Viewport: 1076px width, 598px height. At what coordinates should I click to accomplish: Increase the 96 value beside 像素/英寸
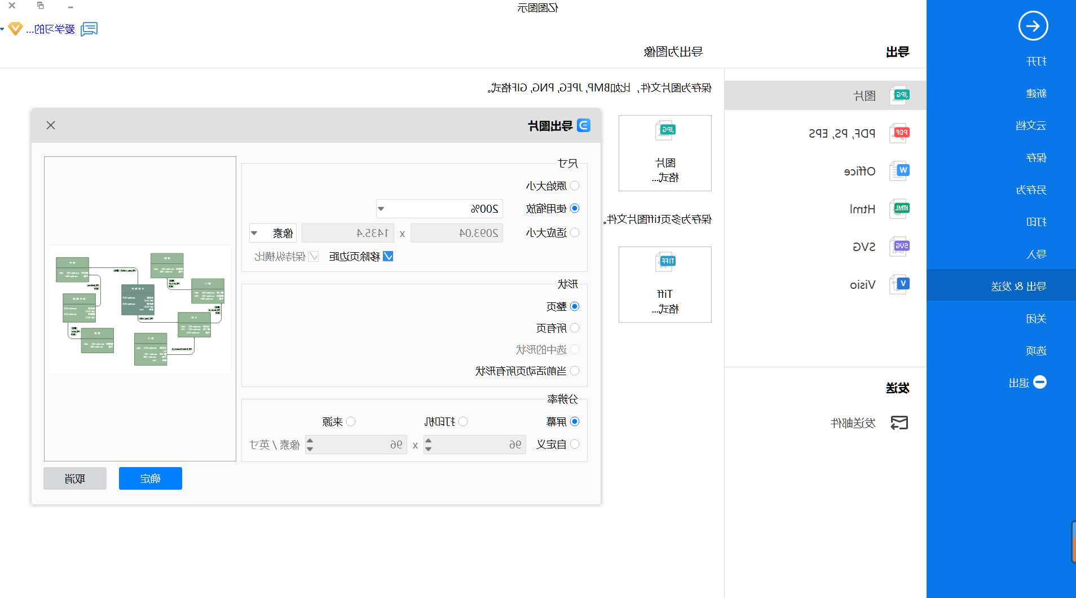[310, 440]
